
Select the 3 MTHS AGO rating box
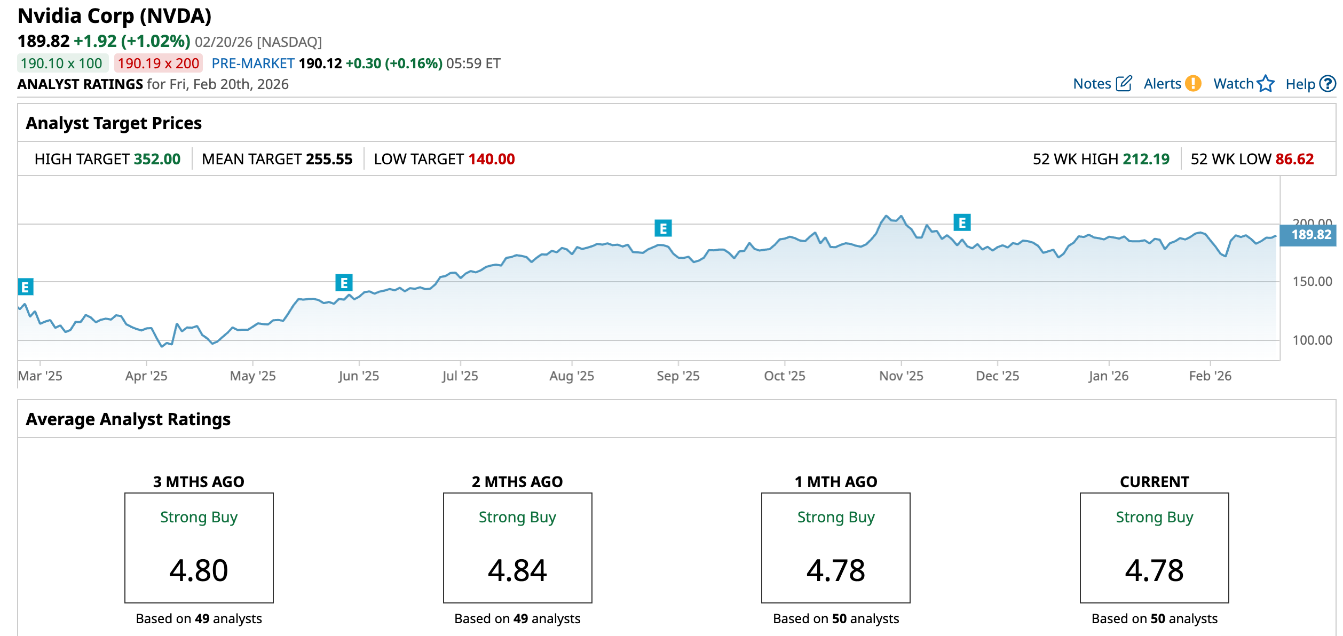click(199, 547)
